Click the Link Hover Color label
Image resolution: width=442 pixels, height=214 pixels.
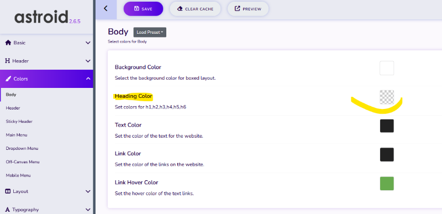(136, 182)
